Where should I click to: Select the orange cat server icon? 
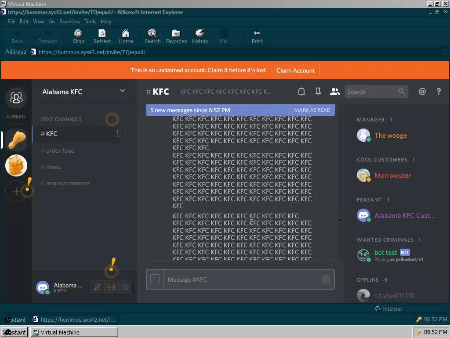(16, 165)
